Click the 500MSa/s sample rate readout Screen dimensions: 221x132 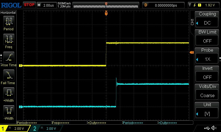point(64,3)
